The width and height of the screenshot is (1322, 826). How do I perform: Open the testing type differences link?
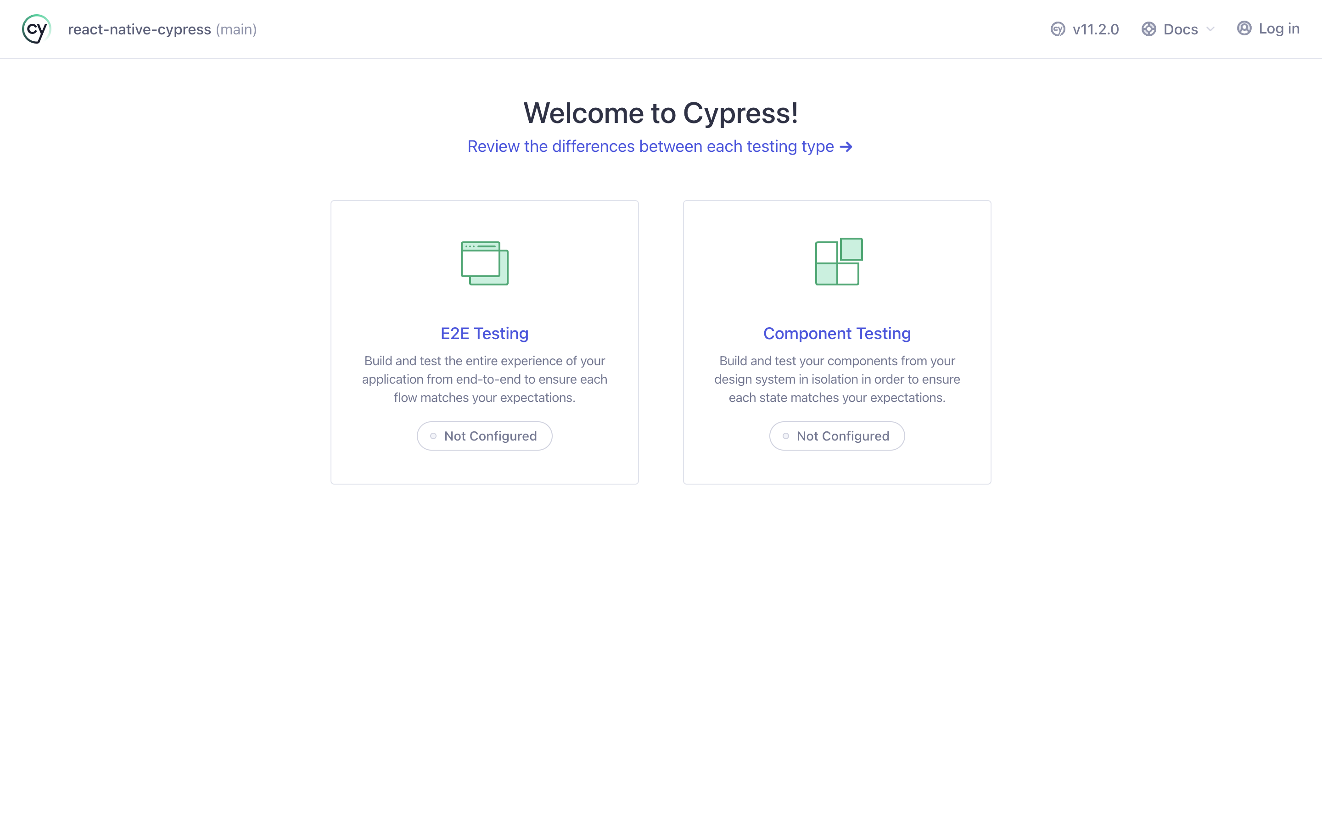[x=650, y=146]
